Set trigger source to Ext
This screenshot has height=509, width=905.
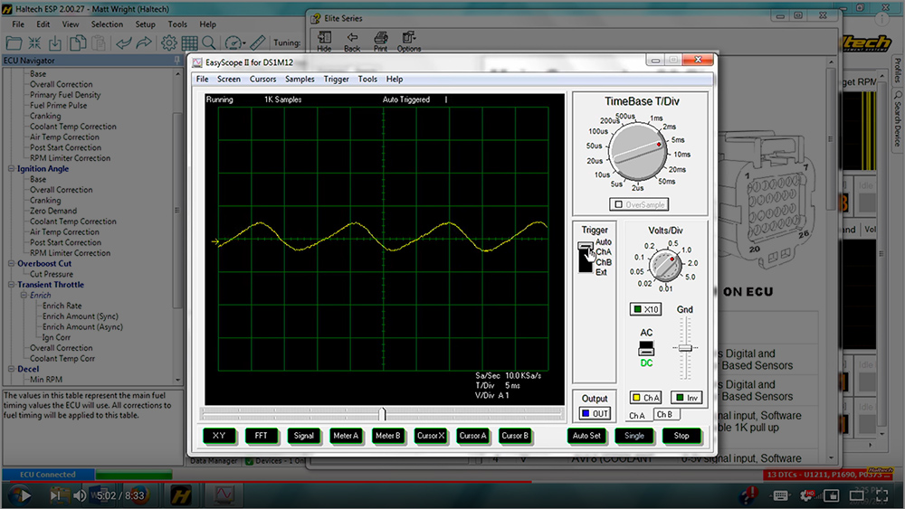click(601, 272)
